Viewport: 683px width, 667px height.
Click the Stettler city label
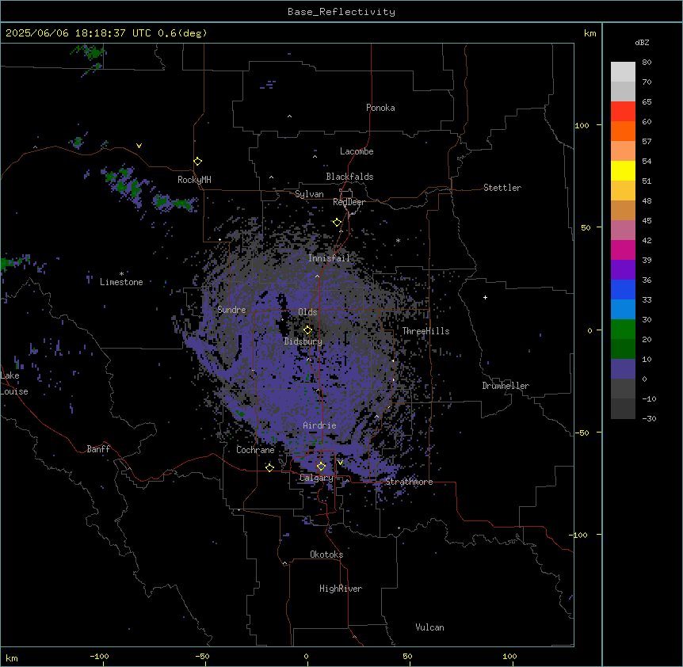tap(502, 188)
